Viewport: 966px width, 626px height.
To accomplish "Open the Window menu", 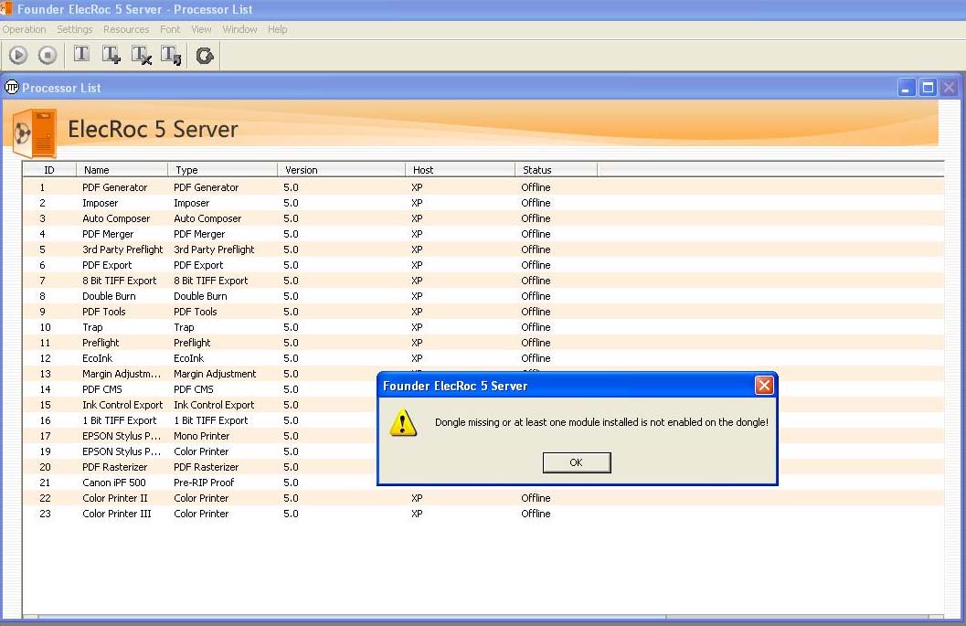I will (x=239, y=29).
